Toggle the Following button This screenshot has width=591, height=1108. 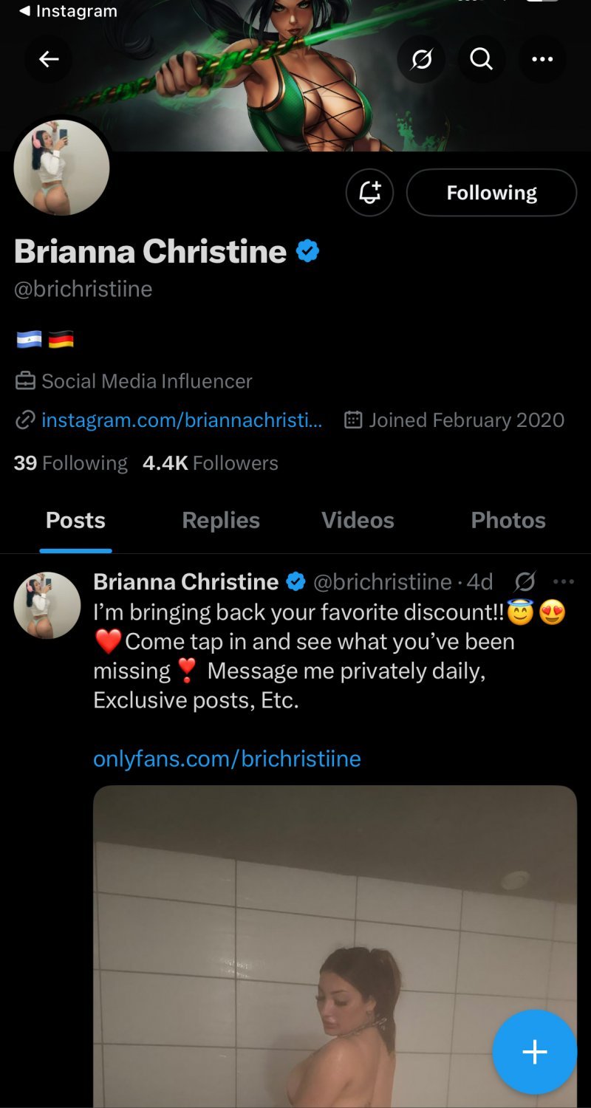(491, 193)
